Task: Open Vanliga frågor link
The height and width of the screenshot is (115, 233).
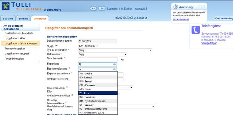Action: (x=209, y=43)
